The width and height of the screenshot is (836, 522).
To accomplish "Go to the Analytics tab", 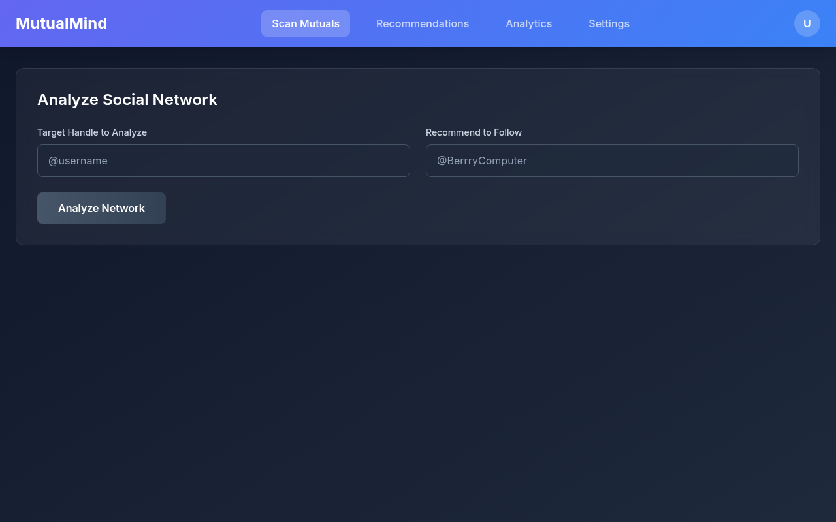I will click(x=528, y=23).
